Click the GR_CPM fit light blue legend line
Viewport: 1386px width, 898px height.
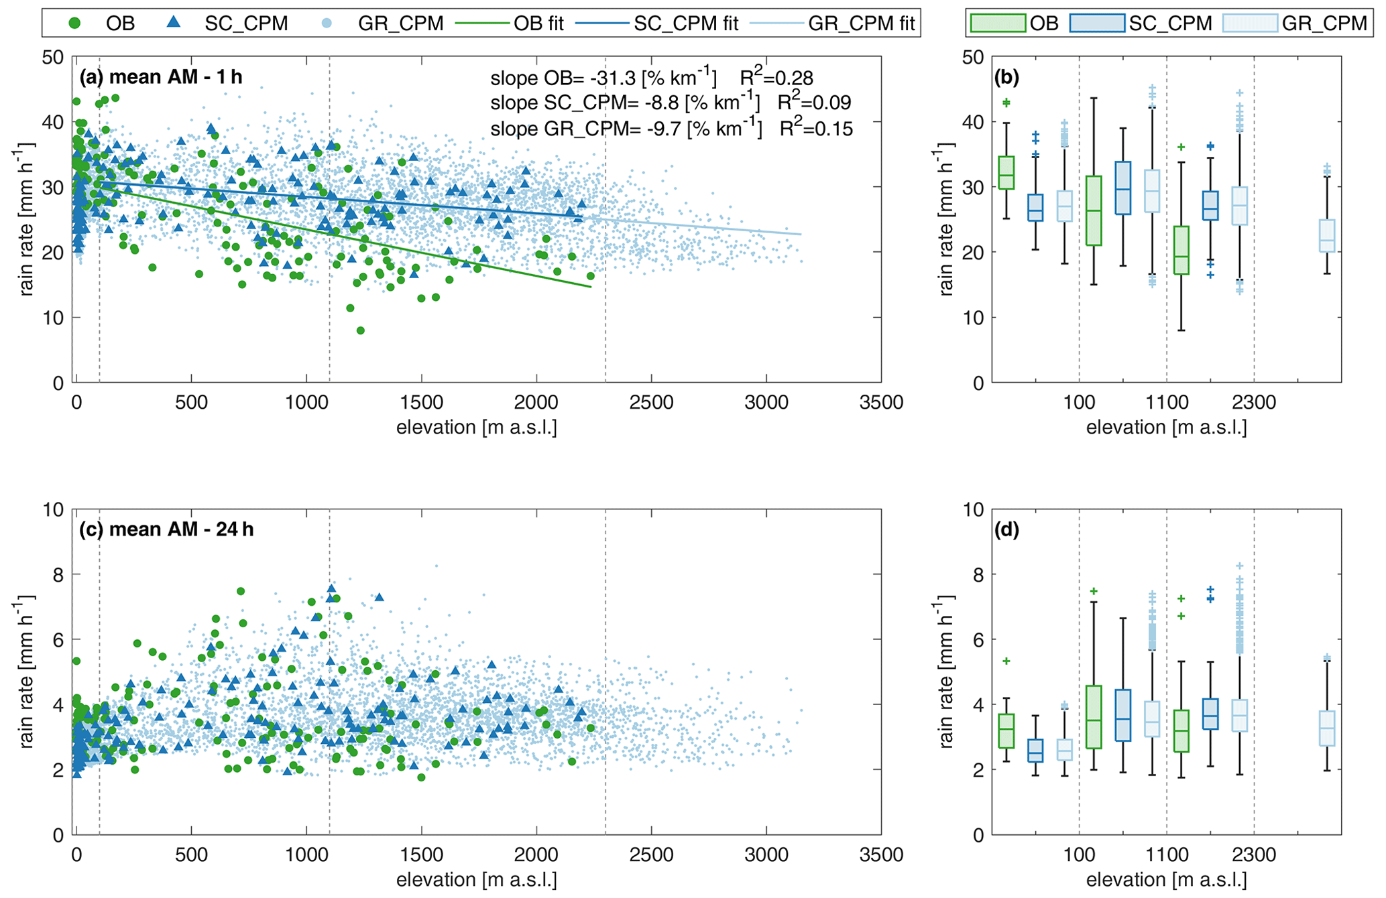pos(776,23)
